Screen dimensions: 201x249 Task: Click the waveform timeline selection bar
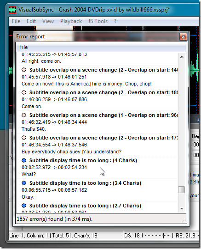click(55, 29)
